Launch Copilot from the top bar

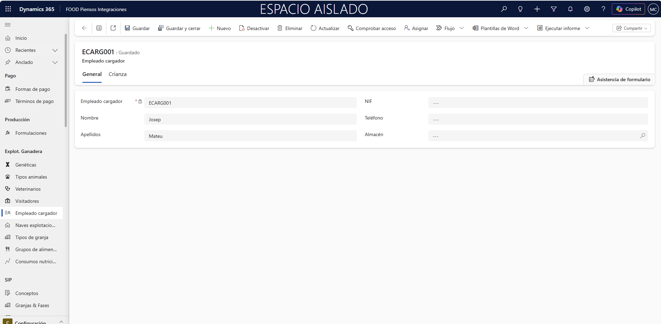628,9
